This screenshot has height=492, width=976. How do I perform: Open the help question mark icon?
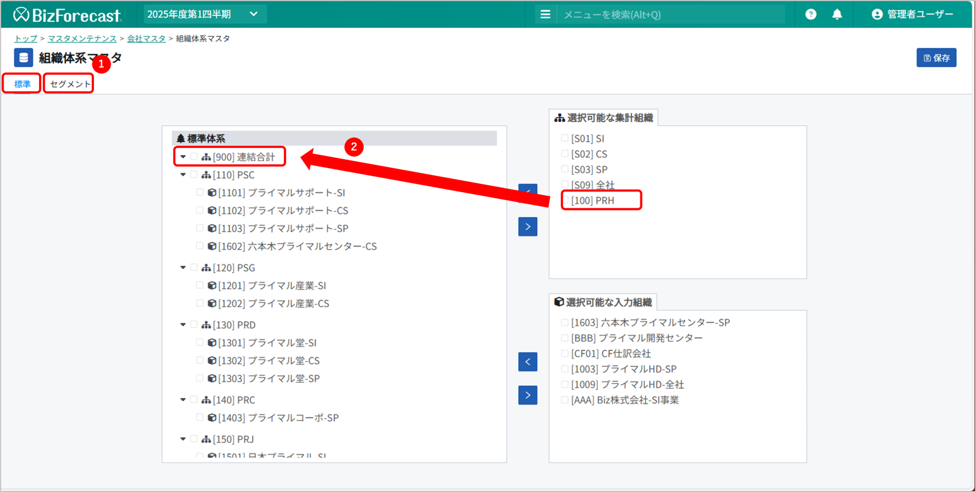pyautogui.click(x=810, y=15)
